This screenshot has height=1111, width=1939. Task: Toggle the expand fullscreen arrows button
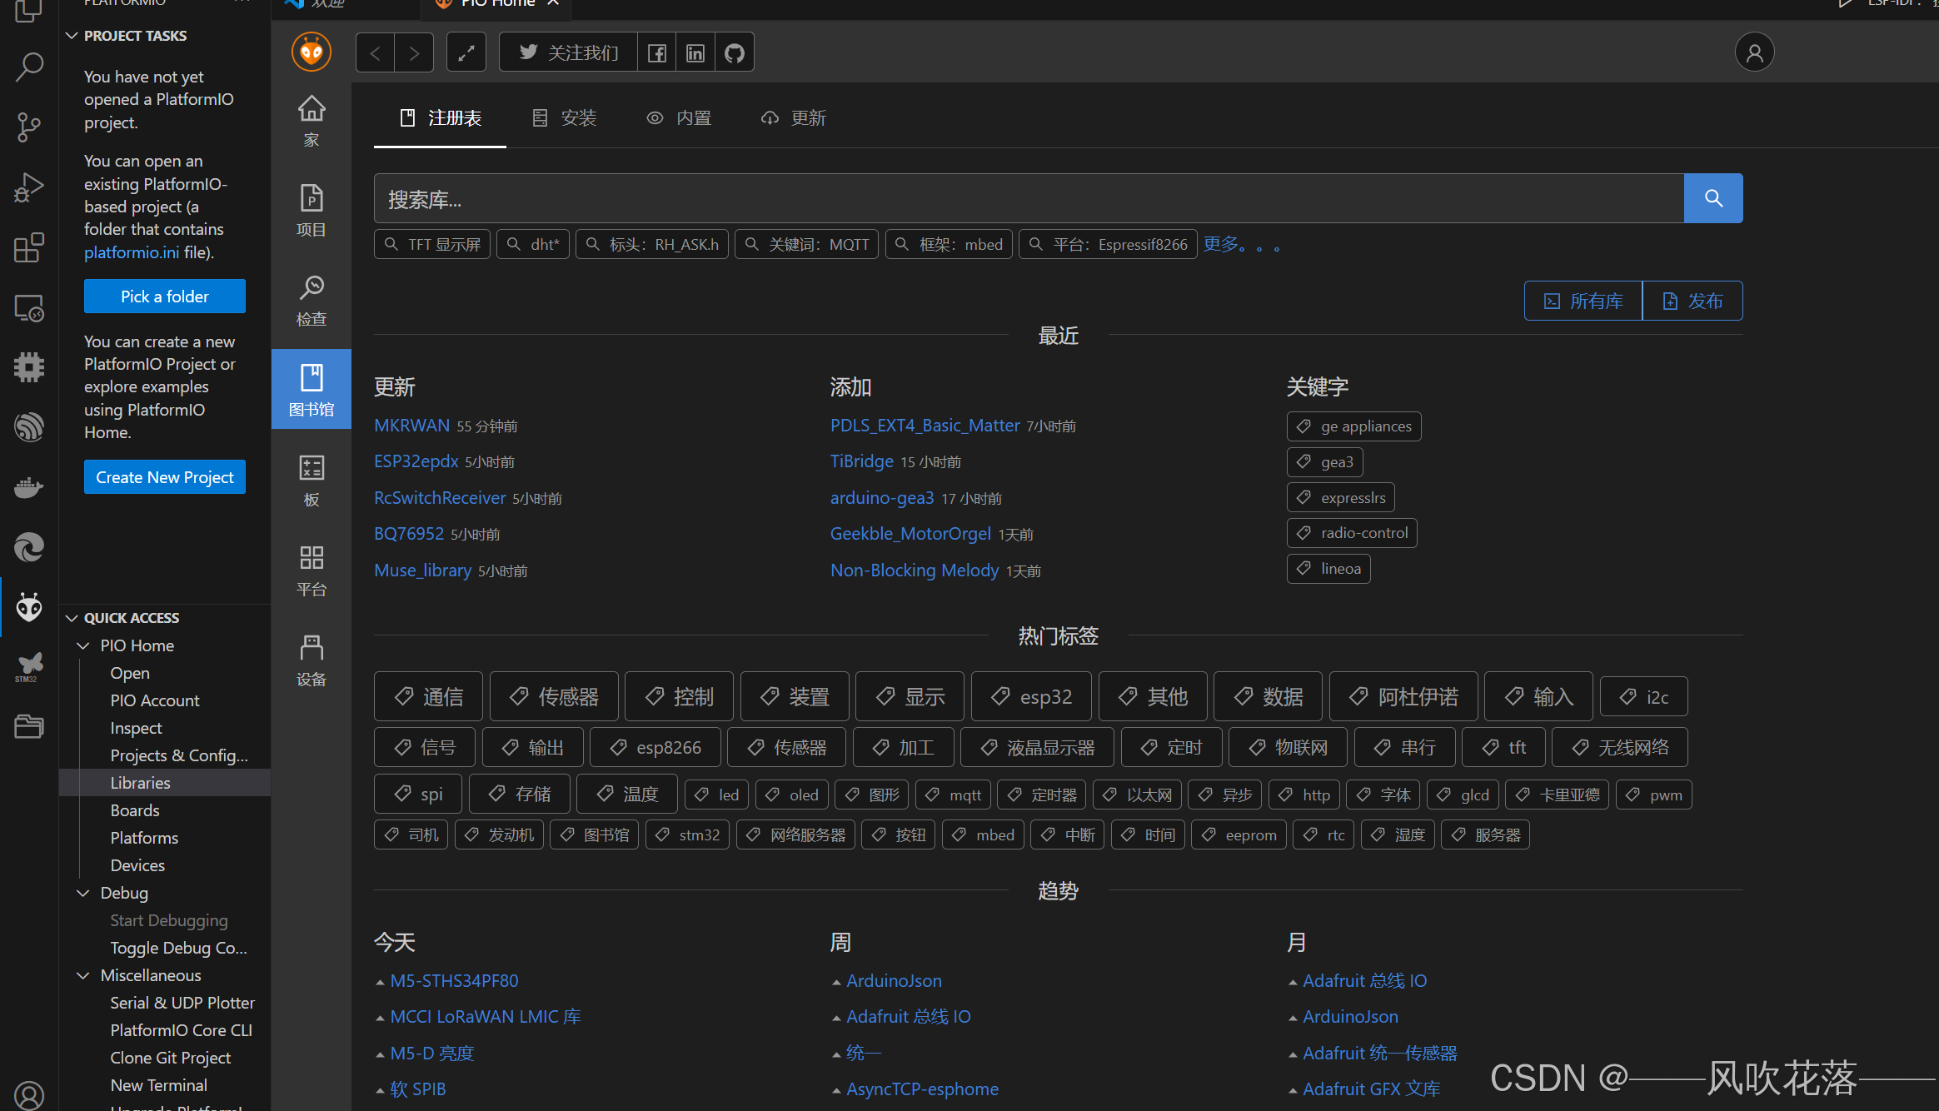466,53
